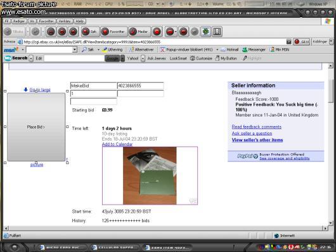Click the vertical scrollbar down arrow
The width and height of the screenshot is (336, 252).
pos(331,223)
